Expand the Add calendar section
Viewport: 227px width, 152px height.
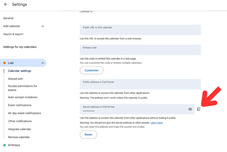(43, 26)
